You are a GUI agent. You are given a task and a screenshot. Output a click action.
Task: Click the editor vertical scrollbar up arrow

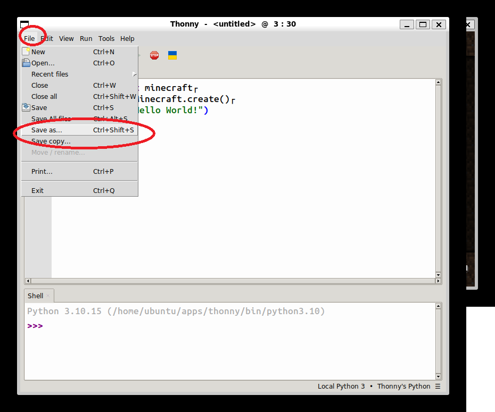click(438, 82)
